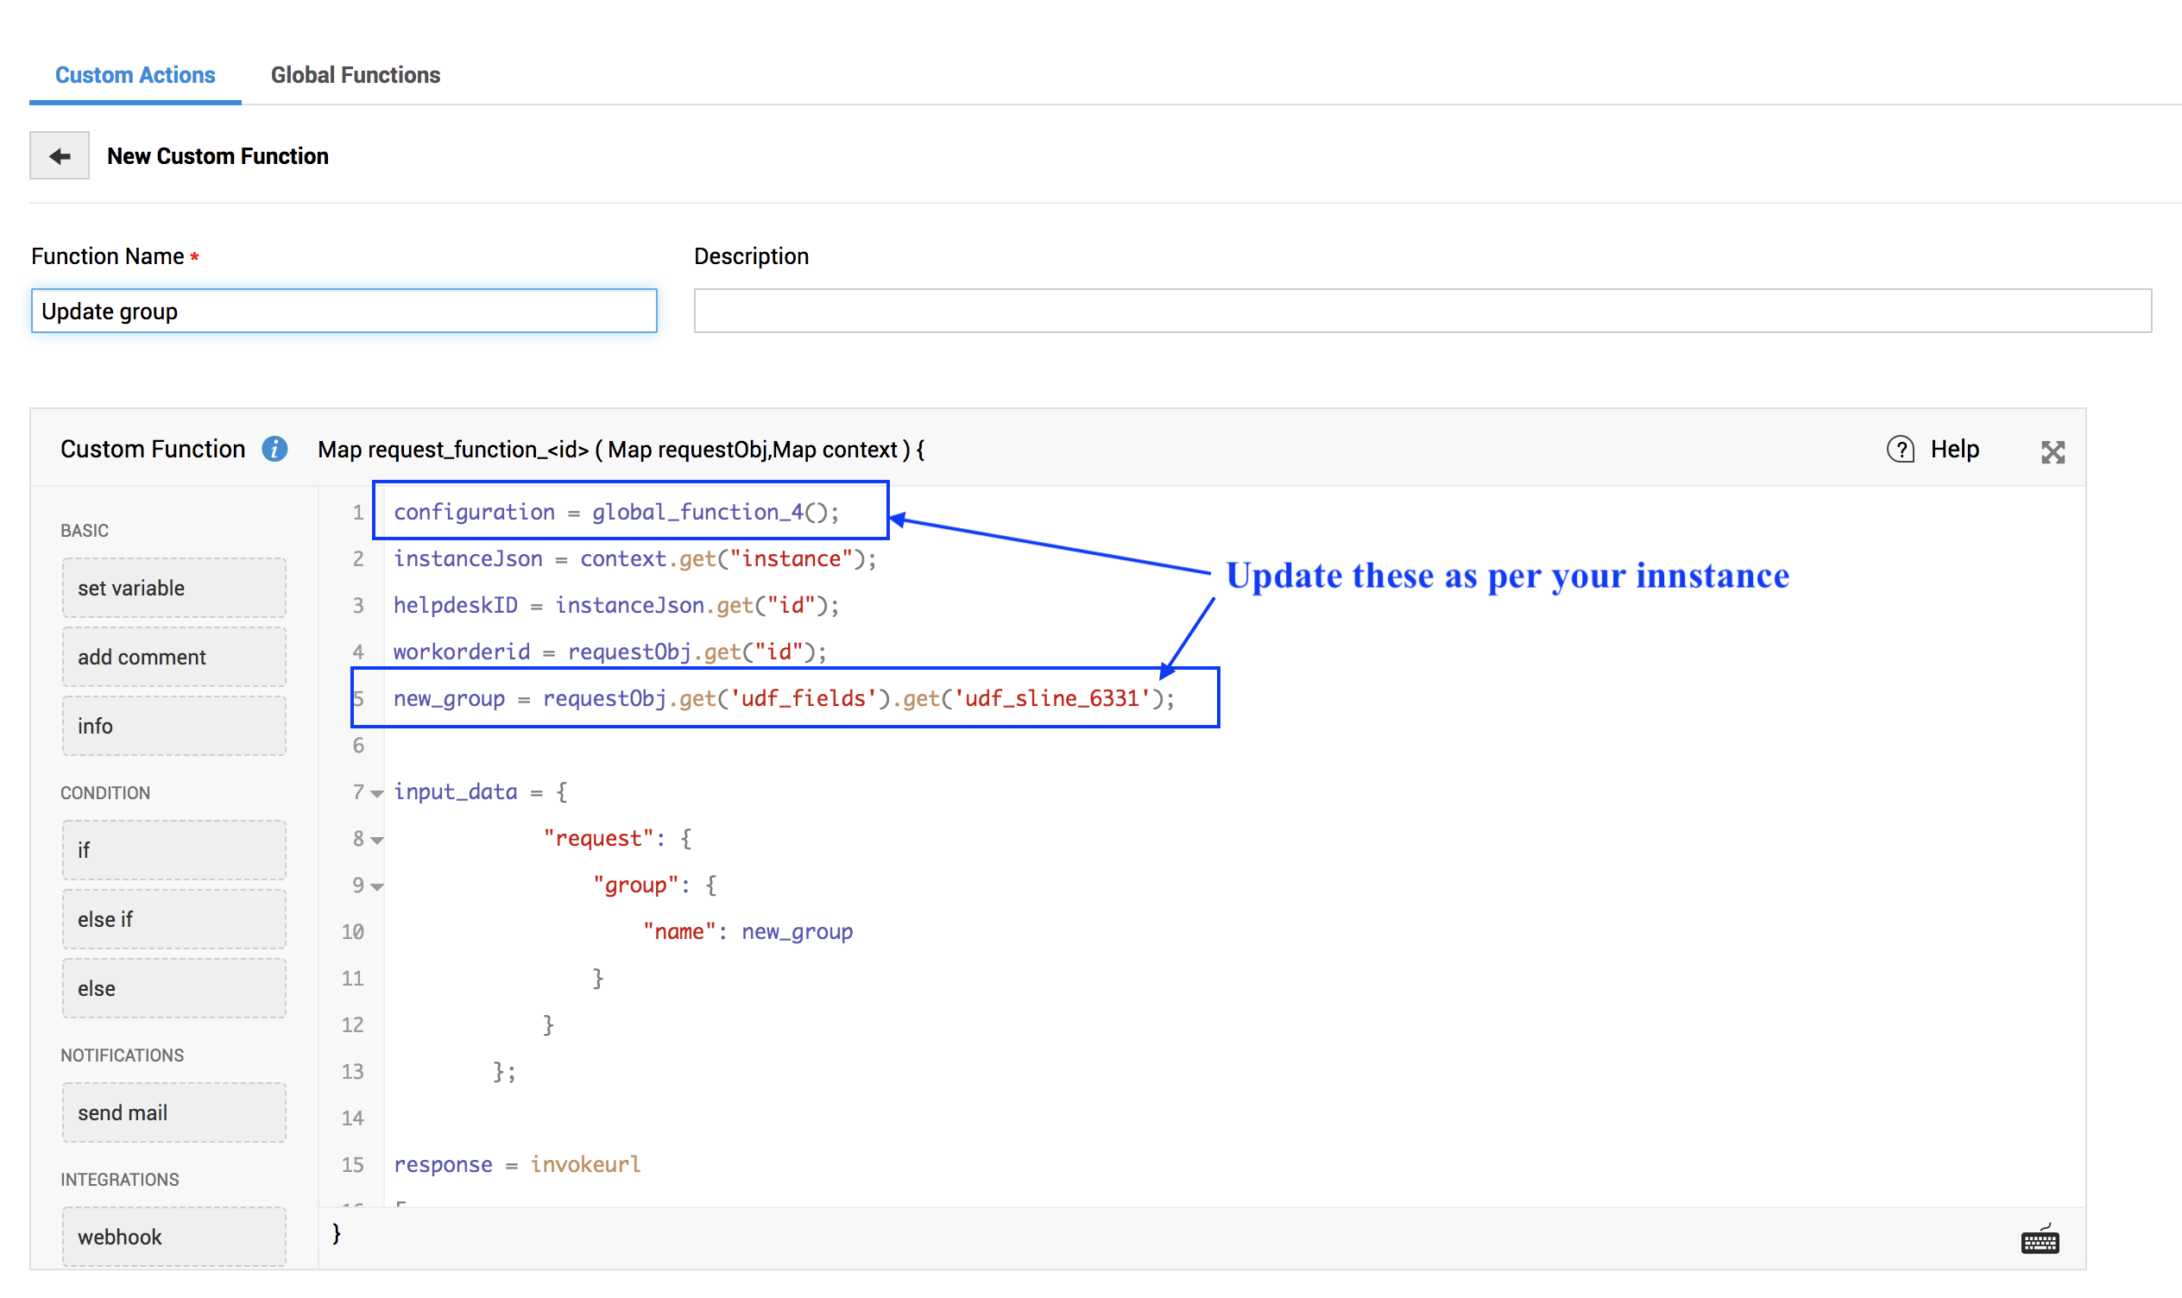Select the Custom Actions tab
2182x1298 pixels.
coord(135,75)
